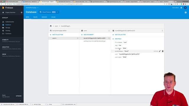This screenshot has width=189, height=106.
Task: Click Add Collection in root column
Action: [x=56, y=35]
